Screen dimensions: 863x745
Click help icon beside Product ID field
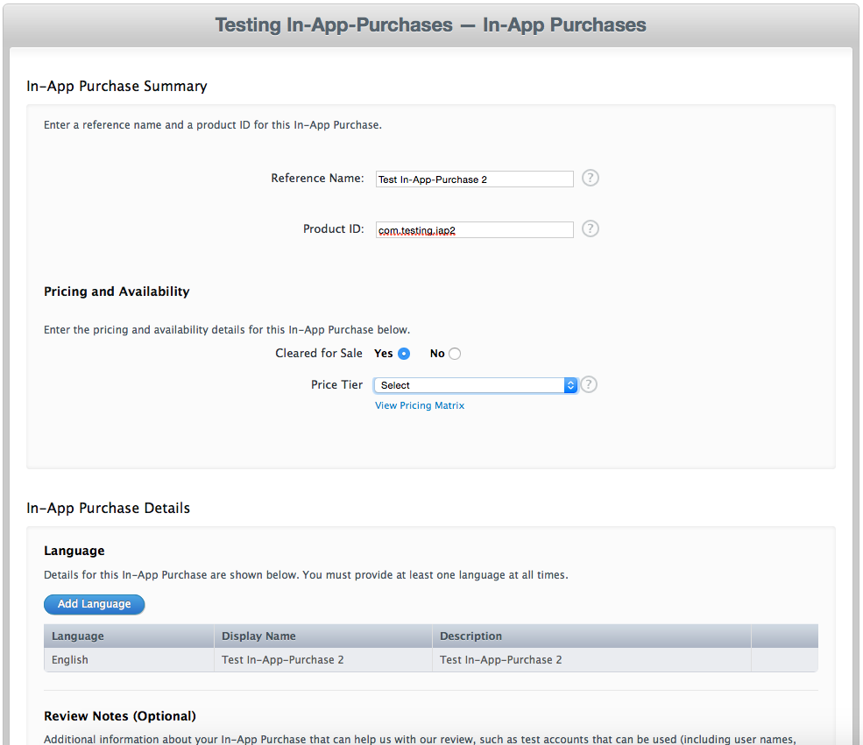click(x=591, y=229)
